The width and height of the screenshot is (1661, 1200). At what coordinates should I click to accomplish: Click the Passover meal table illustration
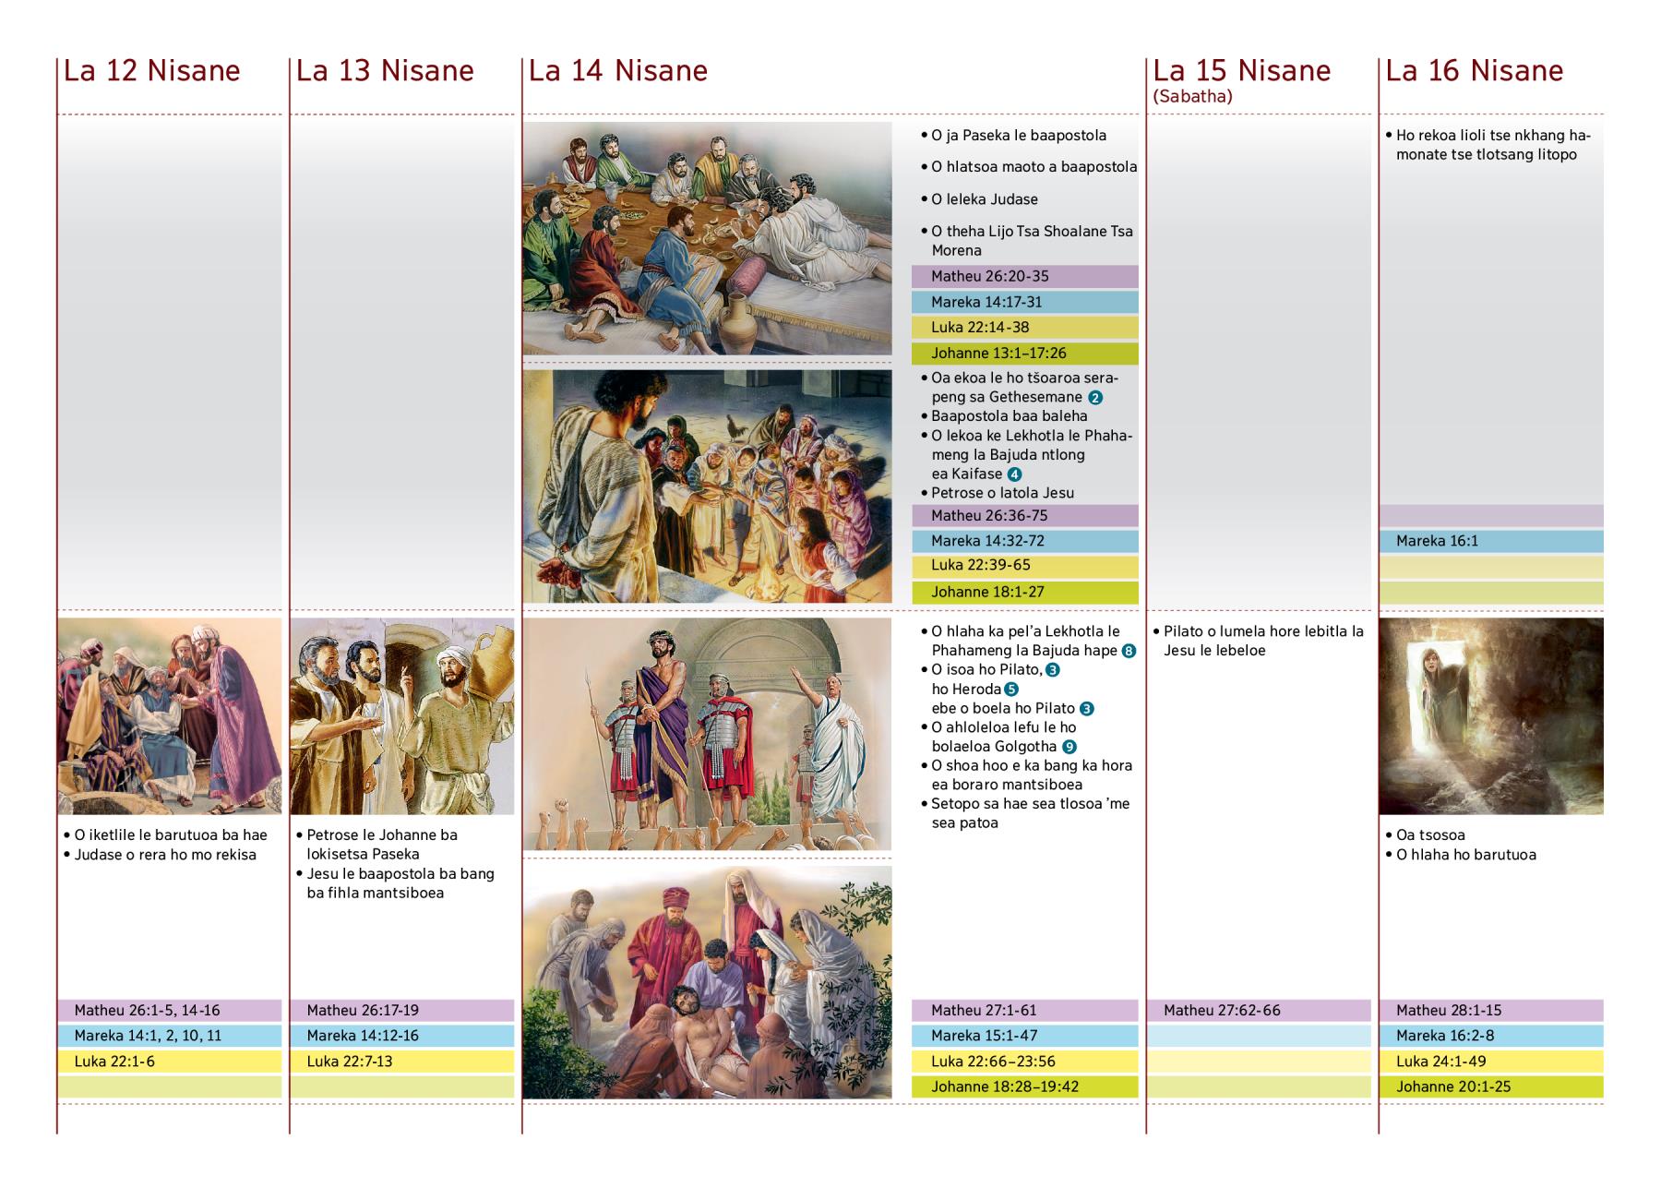click(x=707, y=238)
